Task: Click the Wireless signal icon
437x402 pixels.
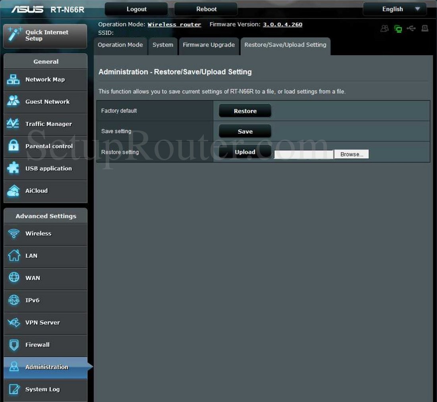Action: pos(14,233)
